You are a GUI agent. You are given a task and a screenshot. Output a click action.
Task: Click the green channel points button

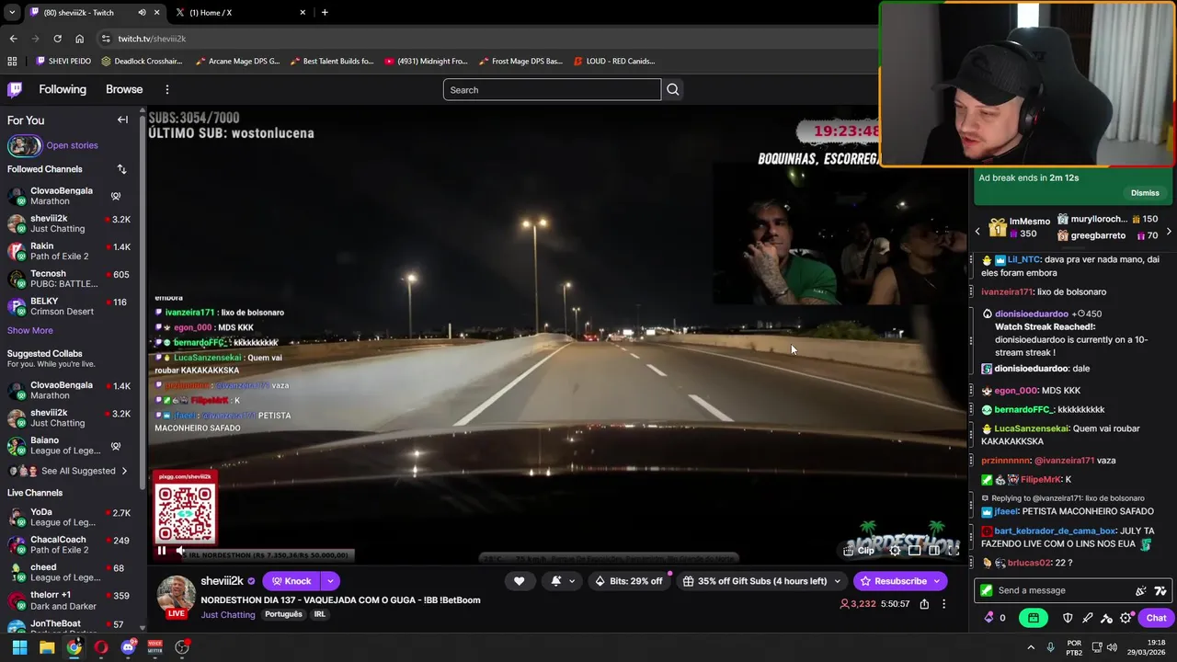pyautogui.click(x=1034, y=618)
